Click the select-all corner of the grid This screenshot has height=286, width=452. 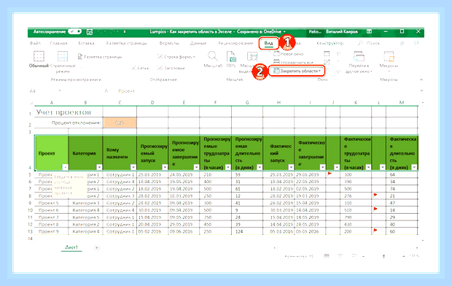[31, 102]
